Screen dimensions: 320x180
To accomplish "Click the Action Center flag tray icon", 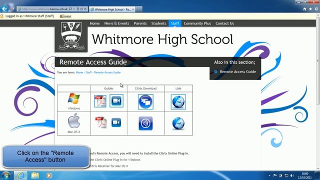I will 275,175.
